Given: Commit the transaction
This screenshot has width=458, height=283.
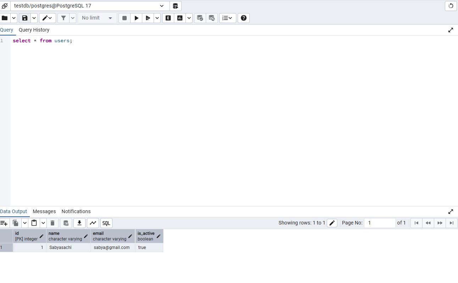Looking at the screenshot, I should point(200,18).
